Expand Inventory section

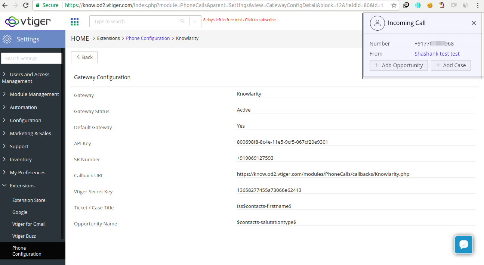pyautogui.click(x=18, y=159)
